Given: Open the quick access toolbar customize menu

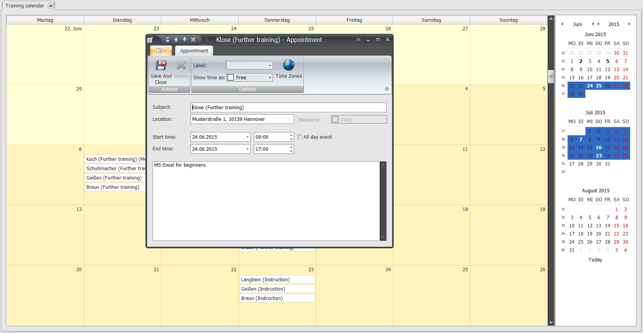Looking at the screenshot, I should (207, 40).
